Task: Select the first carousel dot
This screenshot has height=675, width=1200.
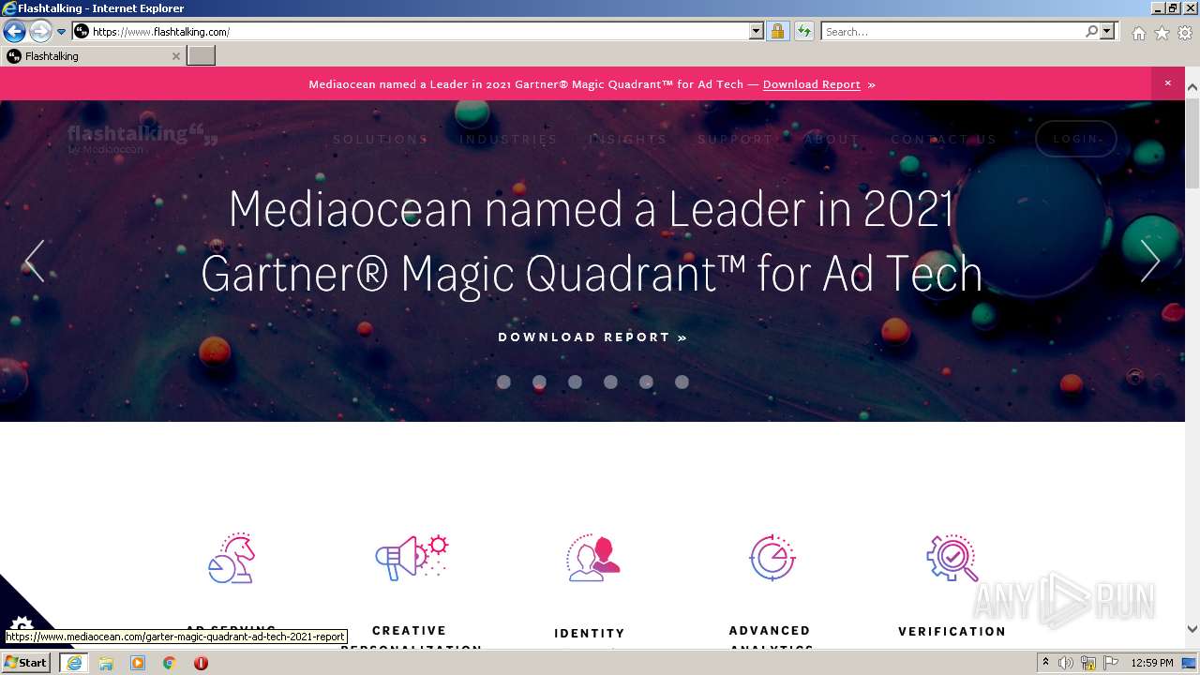Action: point(503,382)
